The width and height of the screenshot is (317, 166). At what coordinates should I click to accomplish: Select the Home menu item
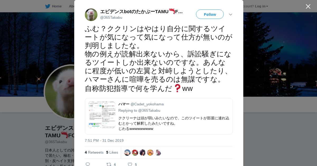coord(57,6)
